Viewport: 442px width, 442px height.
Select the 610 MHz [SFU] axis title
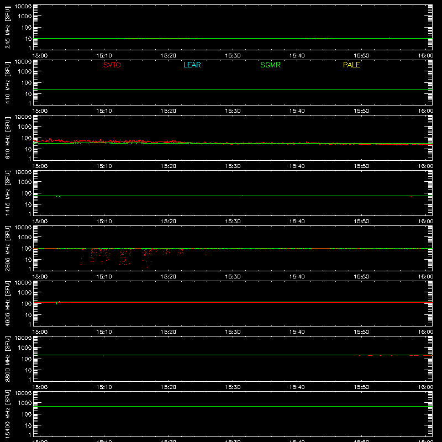(x=7, y=138)
